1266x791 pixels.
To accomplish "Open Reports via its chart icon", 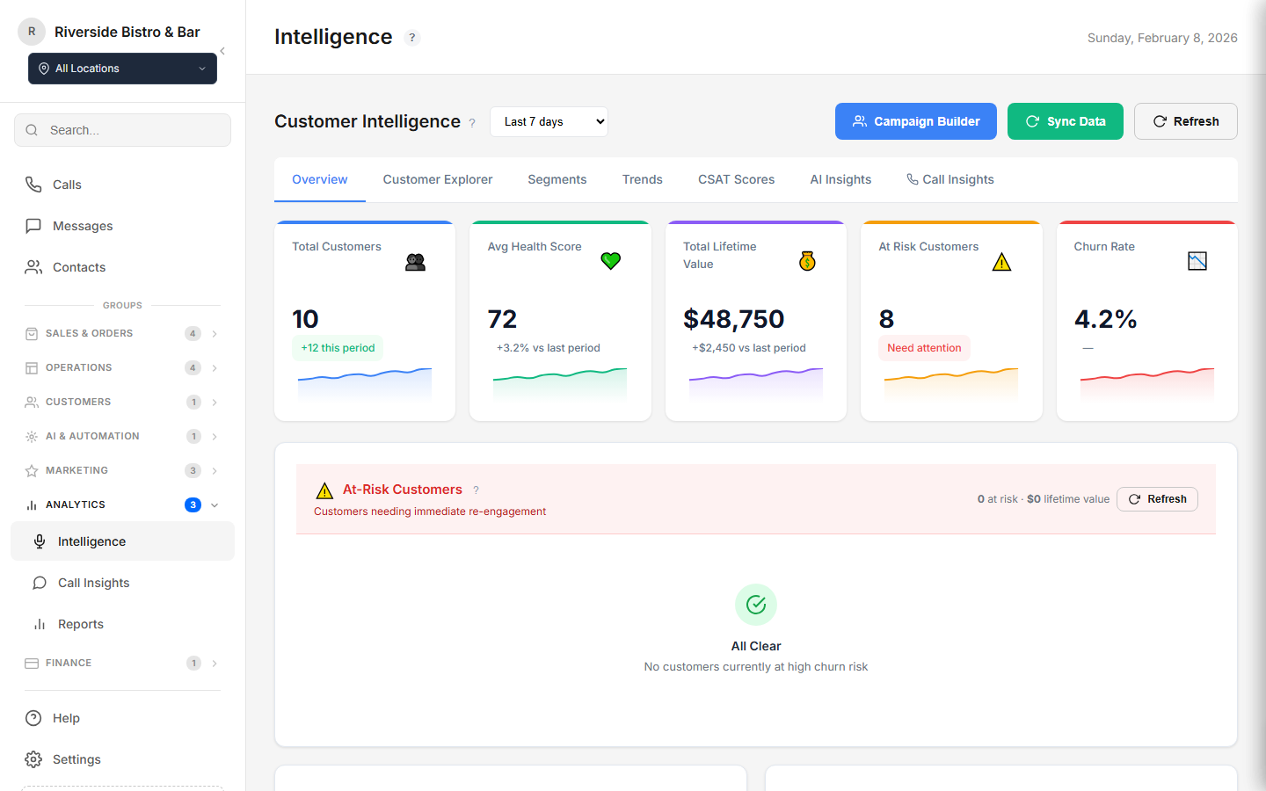I will tap(39, 624).
